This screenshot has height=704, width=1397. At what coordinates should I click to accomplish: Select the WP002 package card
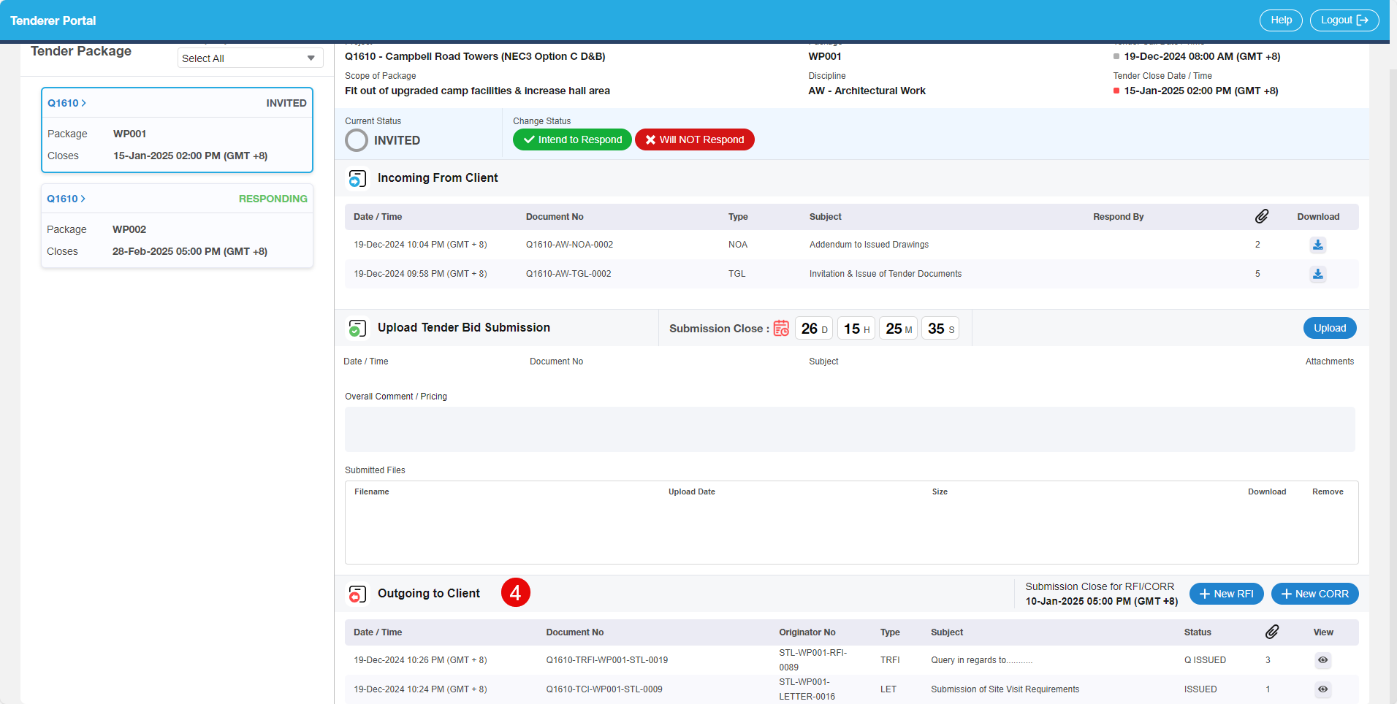coord(177,226)
